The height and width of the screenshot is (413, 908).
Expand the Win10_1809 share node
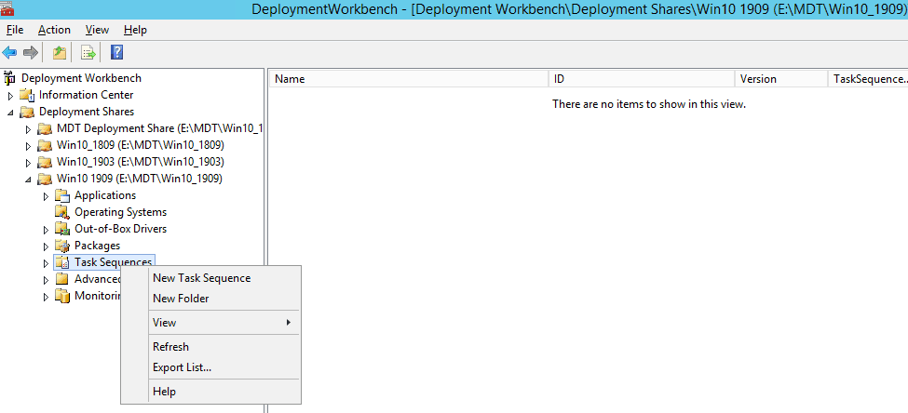28,146
